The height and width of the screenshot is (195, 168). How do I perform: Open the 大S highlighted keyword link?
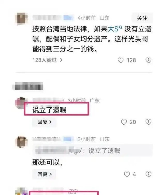coord(113,29)
